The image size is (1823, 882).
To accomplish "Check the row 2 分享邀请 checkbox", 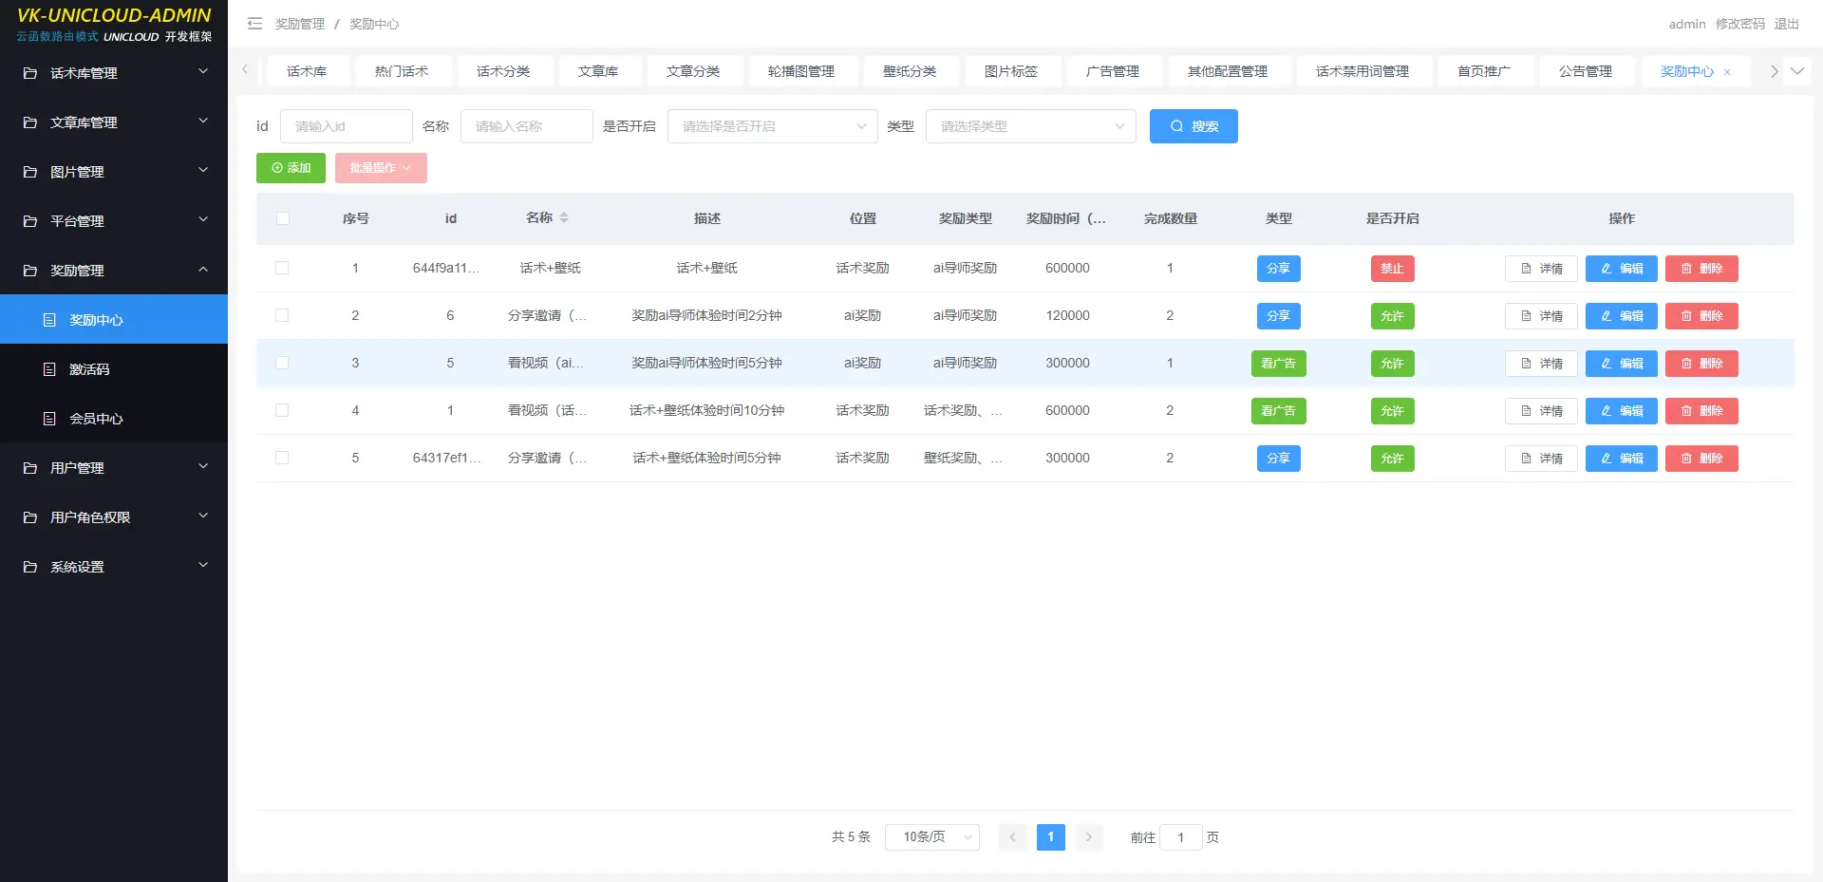I will 282,315.
